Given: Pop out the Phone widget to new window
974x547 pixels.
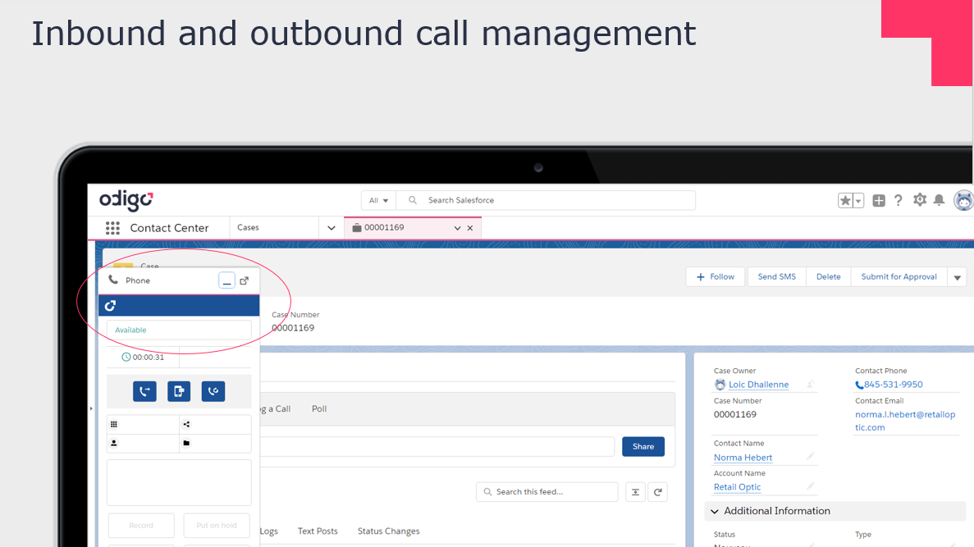Looking at the screenshot, I should (x=244, y=280).
